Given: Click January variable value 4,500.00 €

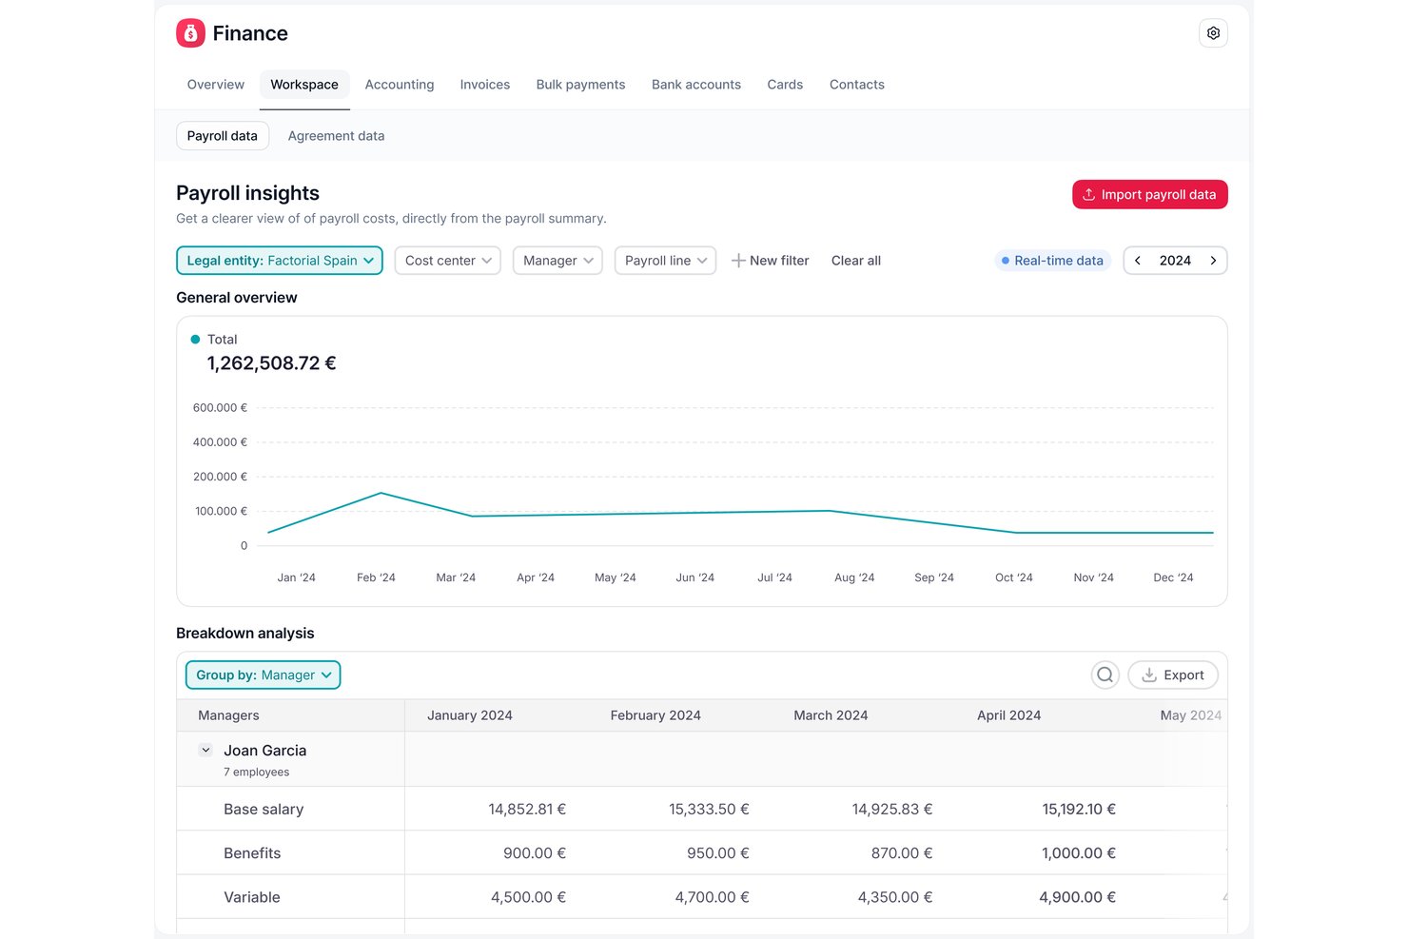Looking at the screenshot, I should 528,897.
